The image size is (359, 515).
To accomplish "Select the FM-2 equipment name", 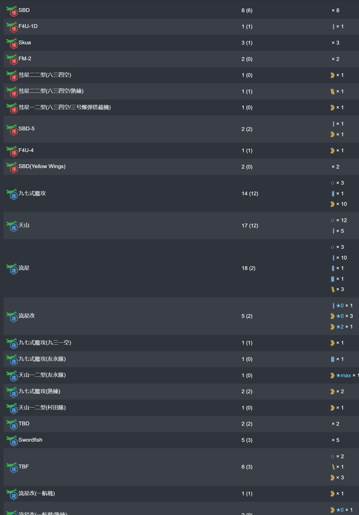I will (x=25, y=59).
